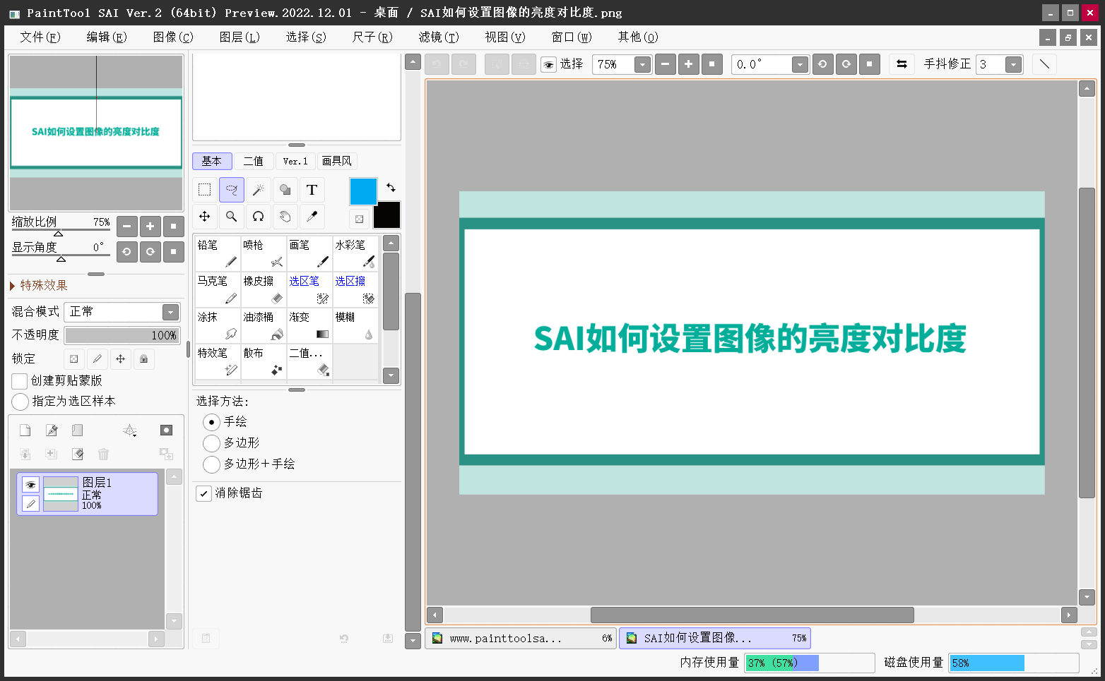Choose the 模糊 blur tool

tap(355, 325)
